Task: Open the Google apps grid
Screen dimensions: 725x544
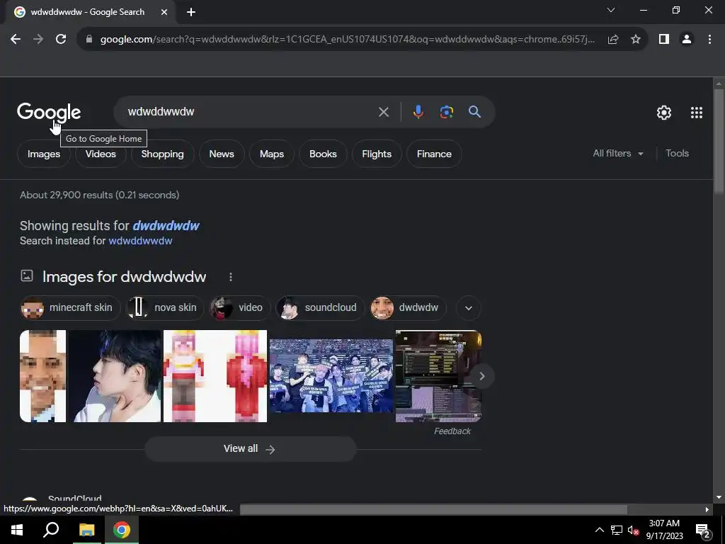Action: 697,113
